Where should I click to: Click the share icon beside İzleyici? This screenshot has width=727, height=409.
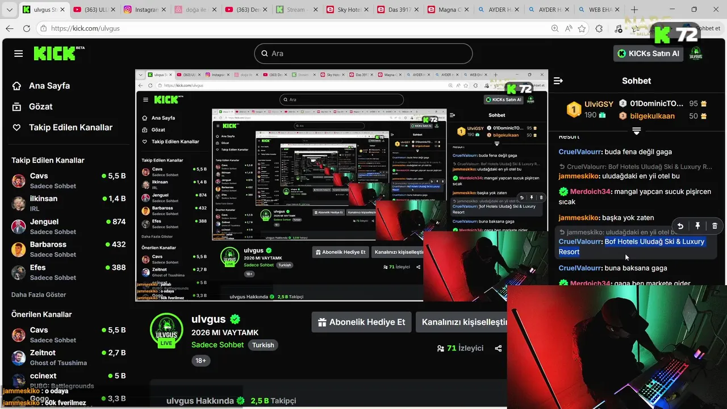[498, 348]
